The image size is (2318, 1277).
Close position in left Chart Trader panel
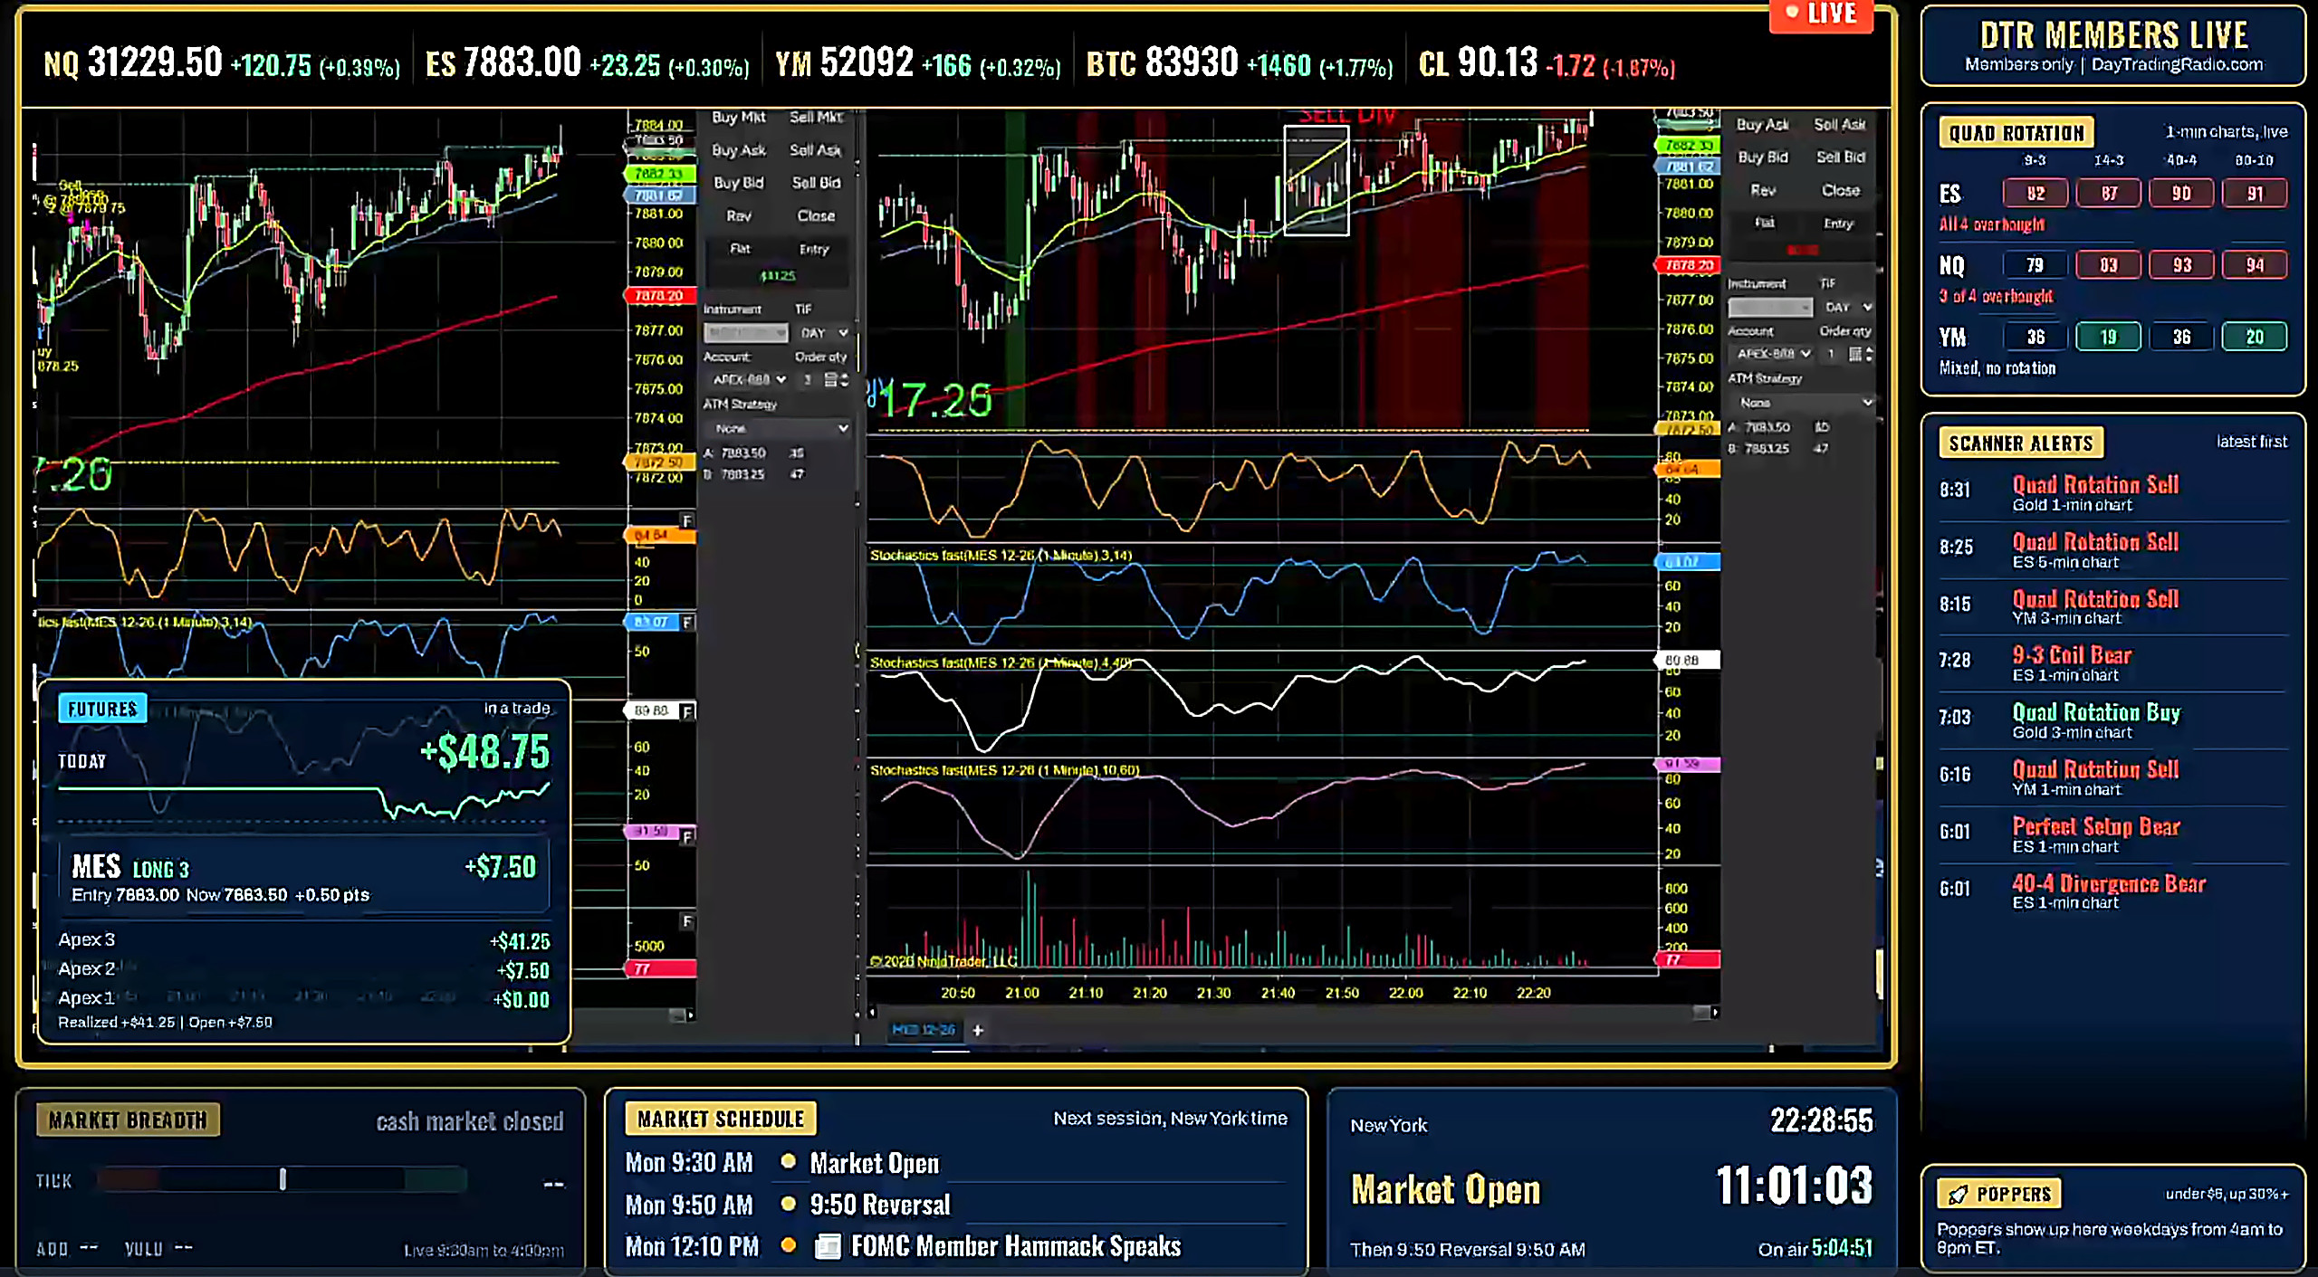point(816,216)
